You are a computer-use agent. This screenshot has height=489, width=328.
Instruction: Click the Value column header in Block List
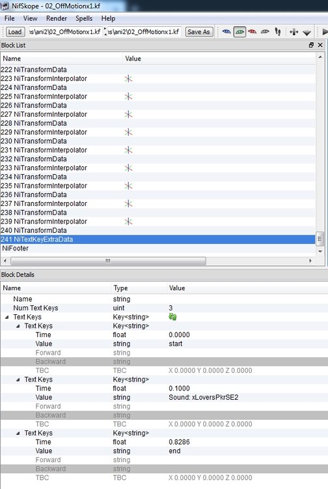click(x=219, y=59)
